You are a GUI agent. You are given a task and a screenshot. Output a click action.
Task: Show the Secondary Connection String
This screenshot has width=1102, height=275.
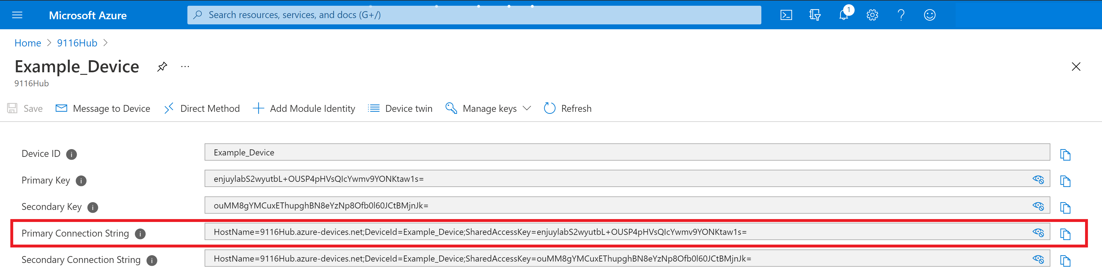(x=1039, y=259)
